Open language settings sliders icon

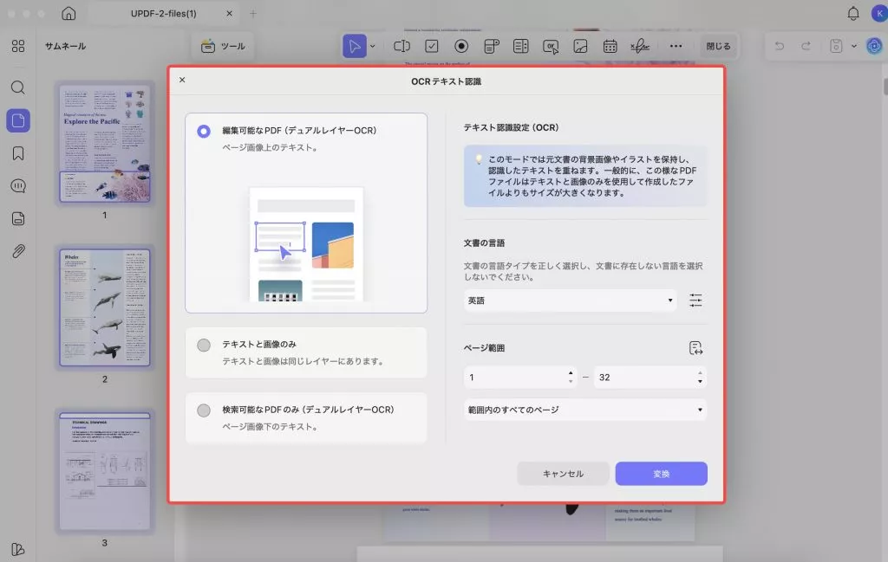pyautogui.click(x=695, y=300)
